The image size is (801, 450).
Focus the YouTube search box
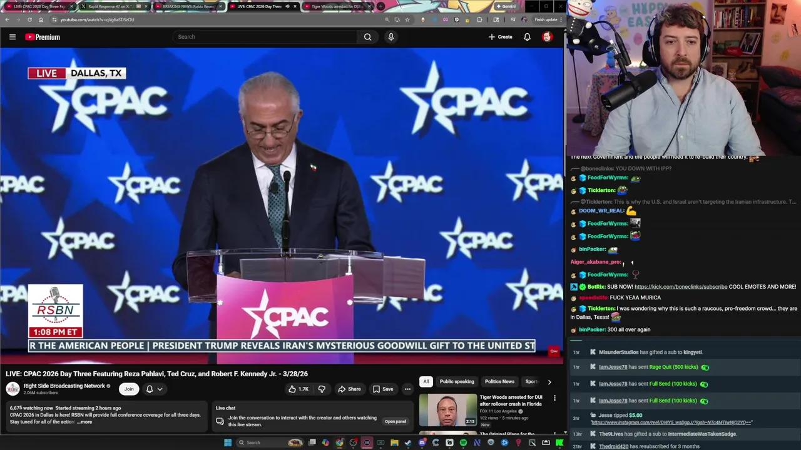[x=266, y=37]
